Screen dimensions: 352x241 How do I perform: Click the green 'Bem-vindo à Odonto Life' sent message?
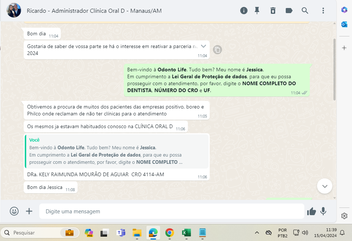(x=217, y=80)
